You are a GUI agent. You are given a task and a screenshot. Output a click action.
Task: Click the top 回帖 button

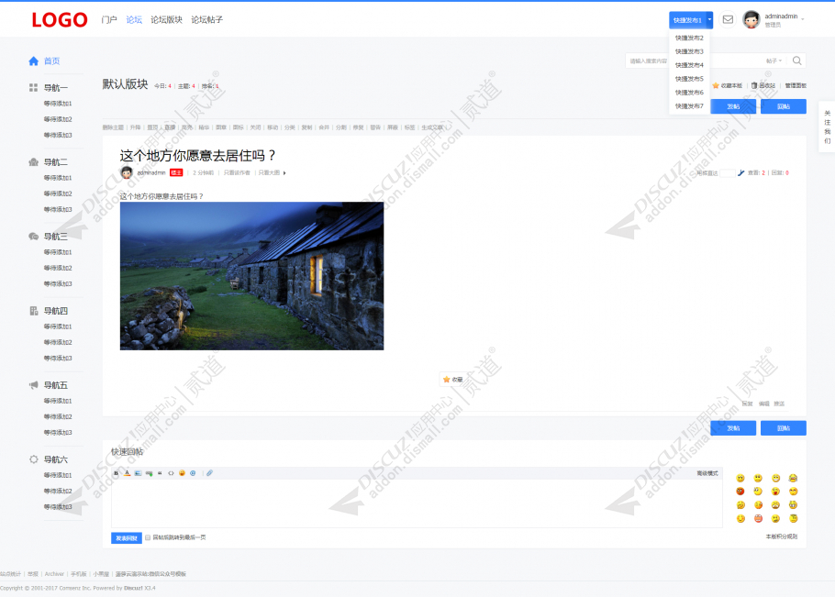[784, 106]
